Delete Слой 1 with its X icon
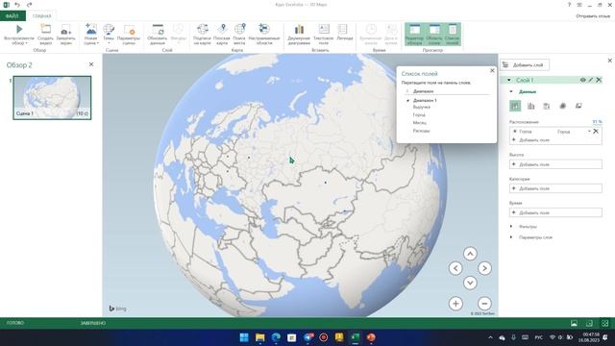The height and width of the screenshot is (346, 615). pyautogui.click(x=599, y=80)
